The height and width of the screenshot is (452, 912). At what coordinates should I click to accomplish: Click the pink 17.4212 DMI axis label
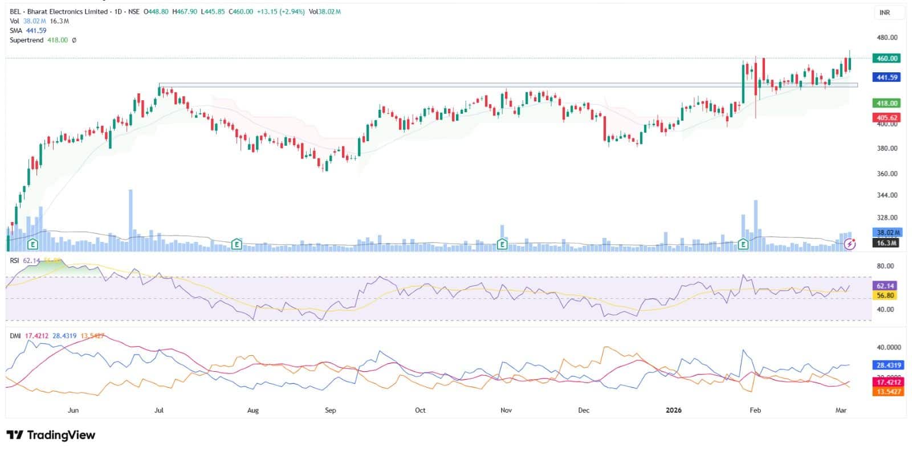pos(889,383)
